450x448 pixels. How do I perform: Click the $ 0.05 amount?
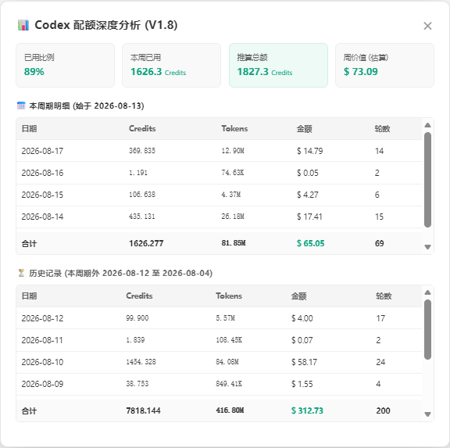307,173
